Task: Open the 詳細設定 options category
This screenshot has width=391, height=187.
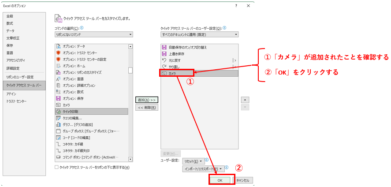Action: coord(13,68)
